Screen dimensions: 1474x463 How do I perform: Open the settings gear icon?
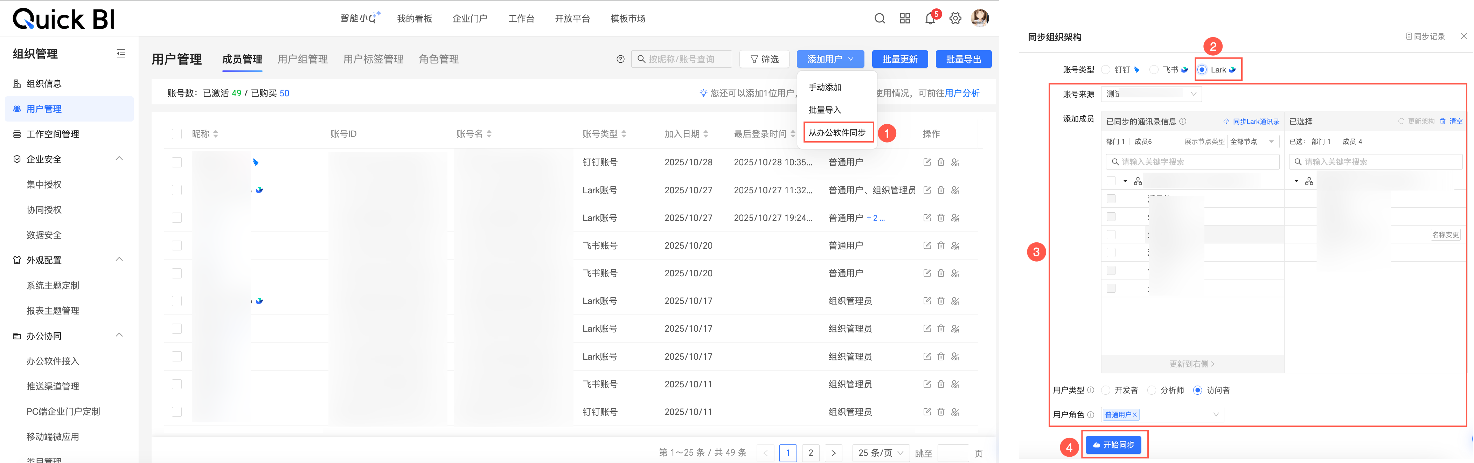(x=955, y=18)
